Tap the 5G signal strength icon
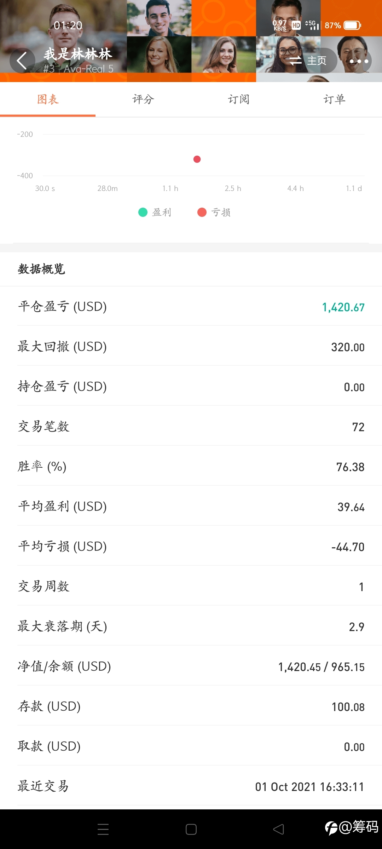Image resolution: width=382 pixels, height=849 pixels. (x=312, y=25)
